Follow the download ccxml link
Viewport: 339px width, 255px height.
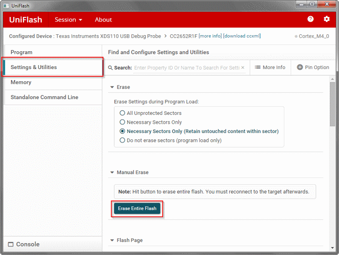click(242, 36)
